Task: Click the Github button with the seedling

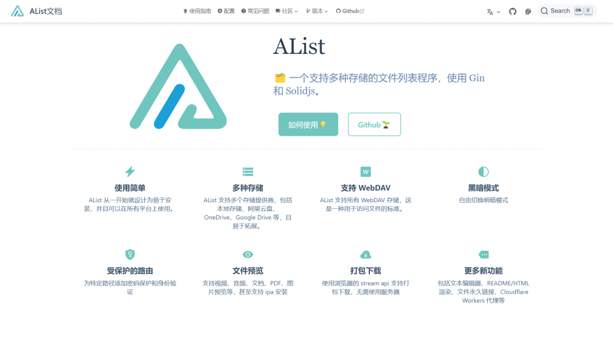Action: click(374, 124)
